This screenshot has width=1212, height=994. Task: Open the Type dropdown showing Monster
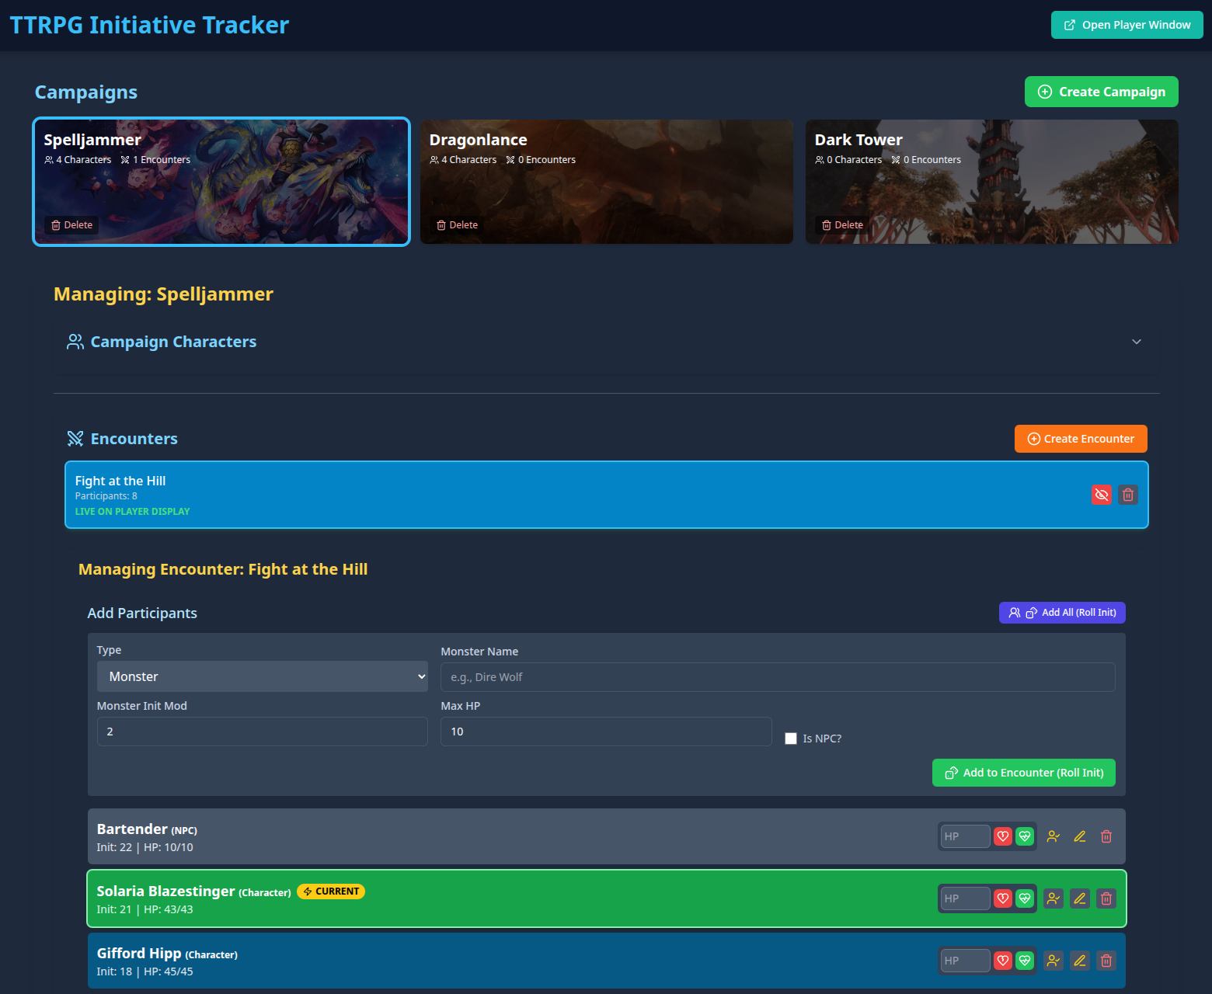262,676
